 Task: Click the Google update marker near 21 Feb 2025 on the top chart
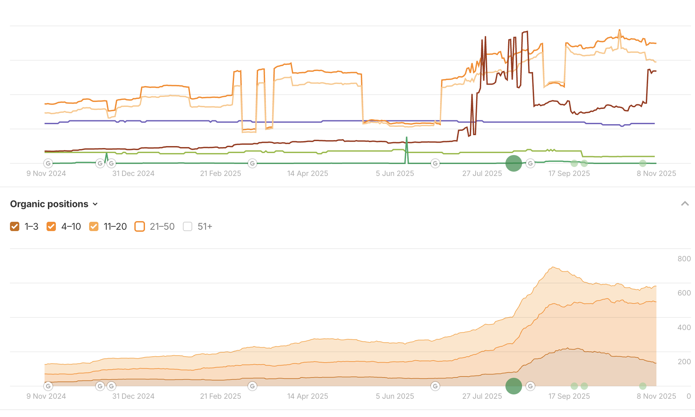pyautogui.click(x=252, y=163)
